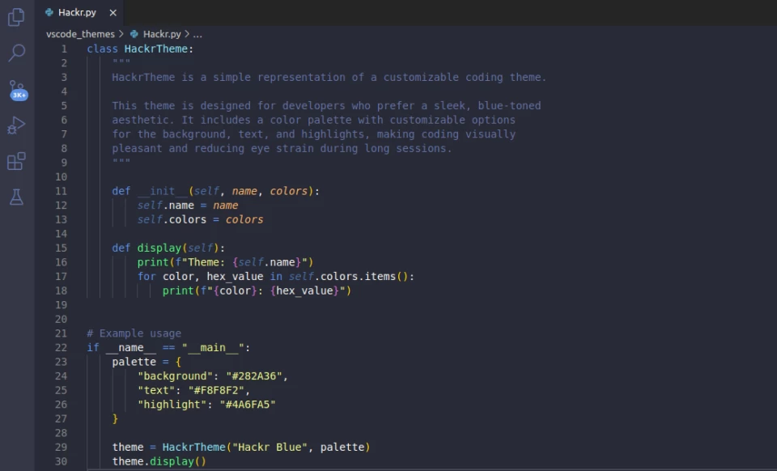
Task: Click the display method definition
Action: (x=159, y=248)
